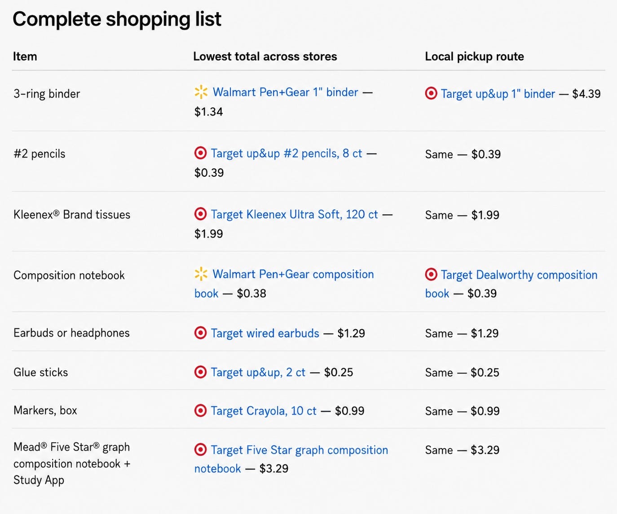Screen dimensions: 617x514
Task: Click Target icon beside Five Star graph notebook
Action: [x=200, y=450]
